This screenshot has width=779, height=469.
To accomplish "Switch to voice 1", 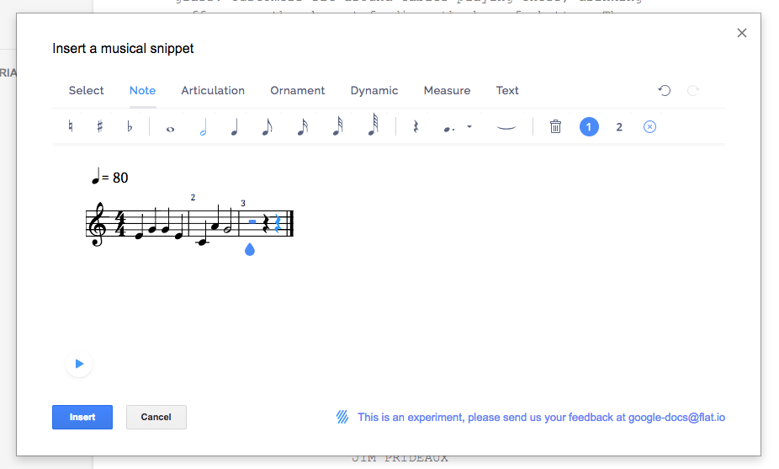I will click(x=589, y=127).
